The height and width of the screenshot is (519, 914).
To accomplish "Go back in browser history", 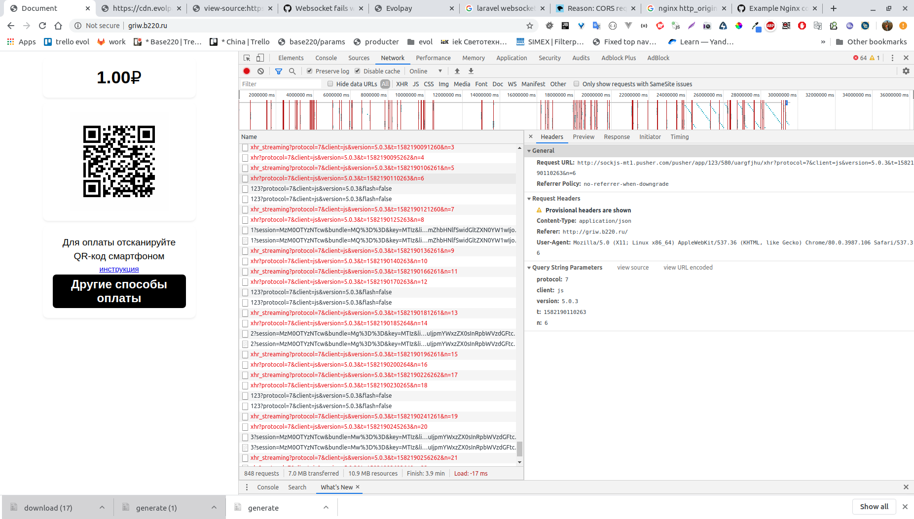I will (11, 26).
